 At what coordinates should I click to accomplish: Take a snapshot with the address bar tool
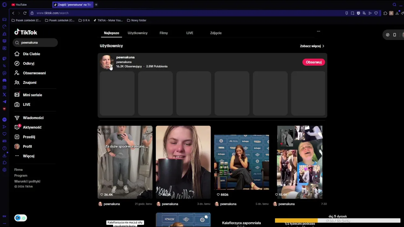(x=352, y=13)
